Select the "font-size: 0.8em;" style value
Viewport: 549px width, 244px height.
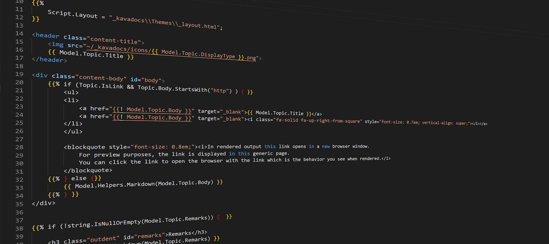(163, 147)
